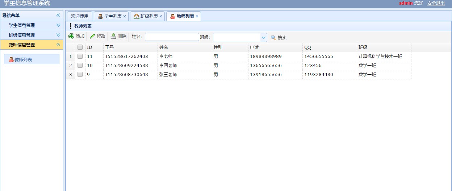Sort by the 姓名 column header
Viewport: 452px width, 191px height.
185,47
